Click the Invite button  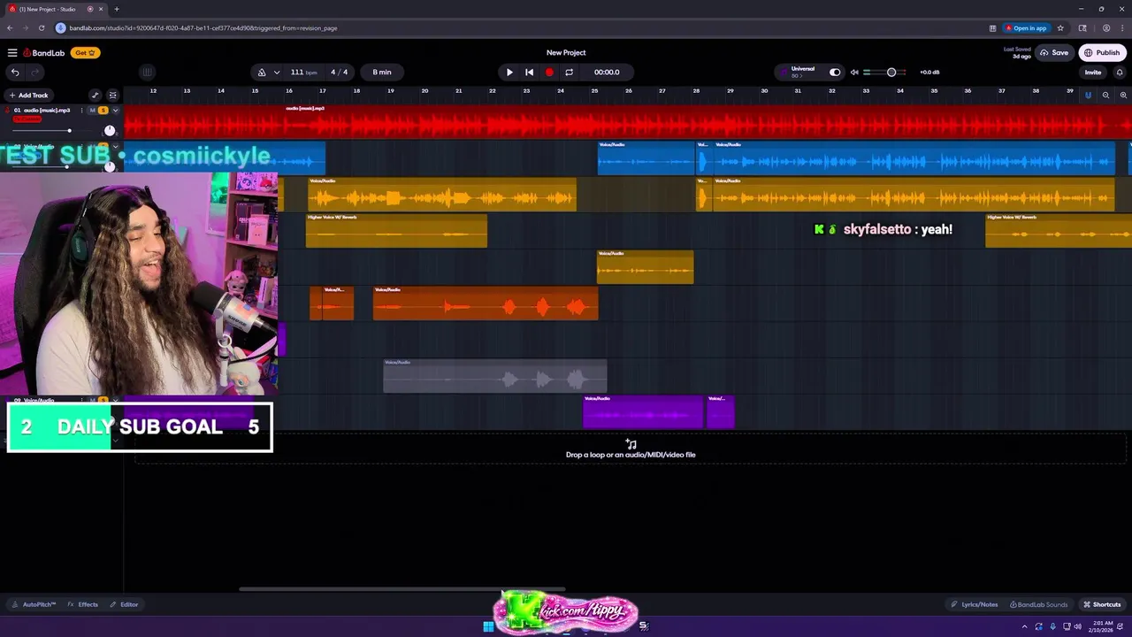coord(1093,73)
